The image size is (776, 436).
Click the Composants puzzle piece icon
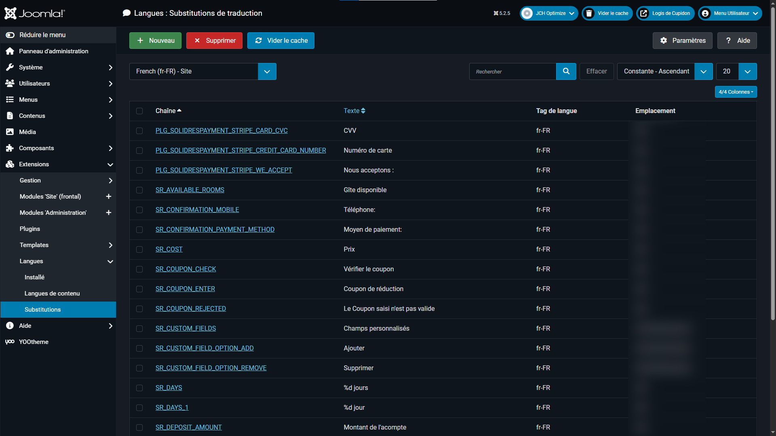(10, 148)
